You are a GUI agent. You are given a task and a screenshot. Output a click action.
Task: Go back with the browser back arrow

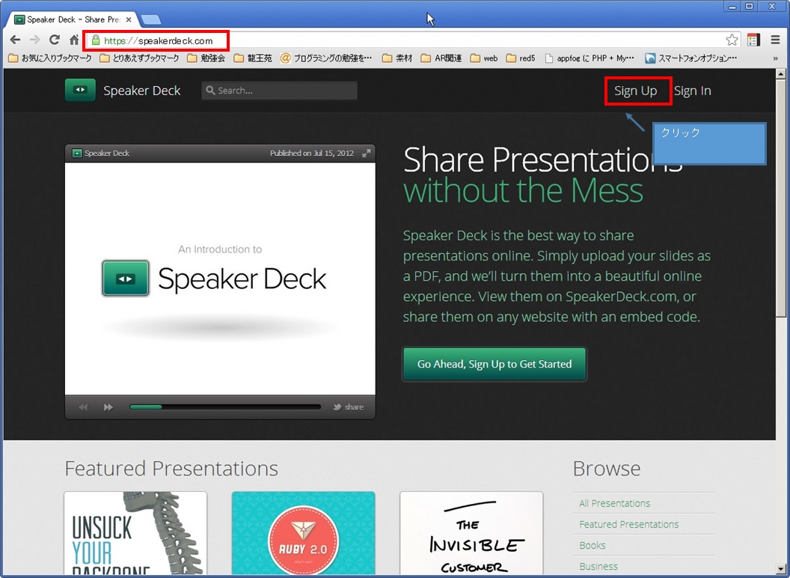click(x=15, y=40)
